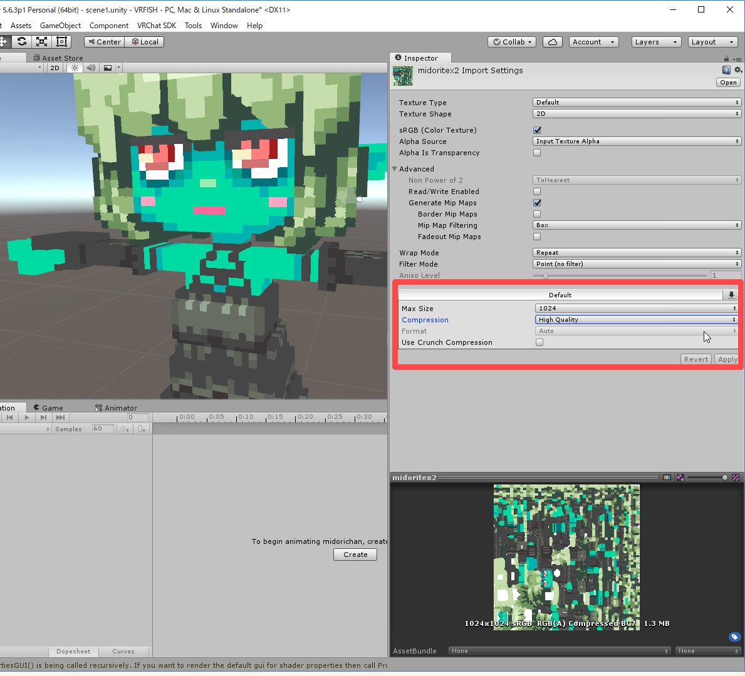Switch to the Game tab
This screenshot has height=676, width=745.
(x=48, y=407)
